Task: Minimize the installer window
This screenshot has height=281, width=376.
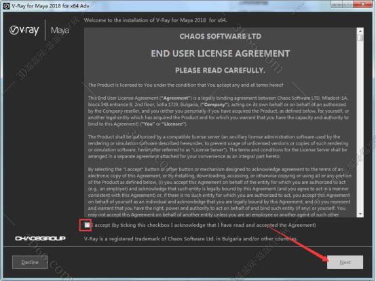Action: point(337,4)
